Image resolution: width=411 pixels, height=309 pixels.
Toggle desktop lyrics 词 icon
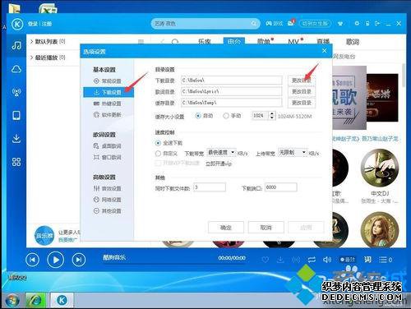367,259
